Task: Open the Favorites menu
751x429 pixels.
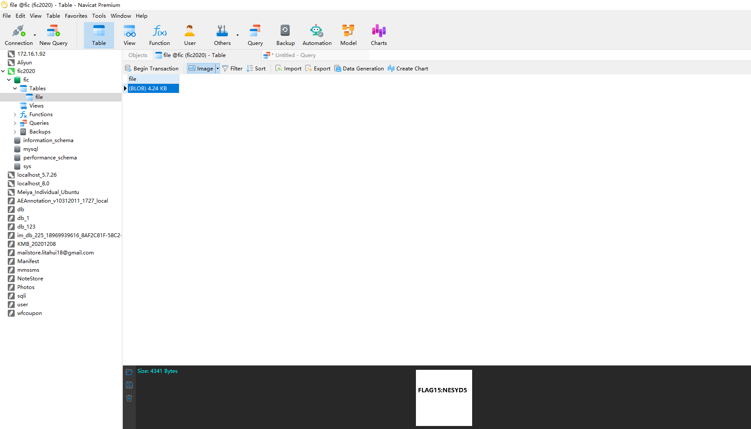Action: (76, 16)
